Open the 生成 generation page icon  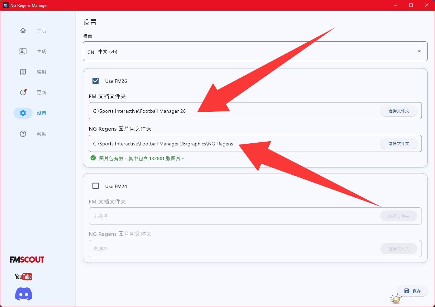tap(23, 51)
